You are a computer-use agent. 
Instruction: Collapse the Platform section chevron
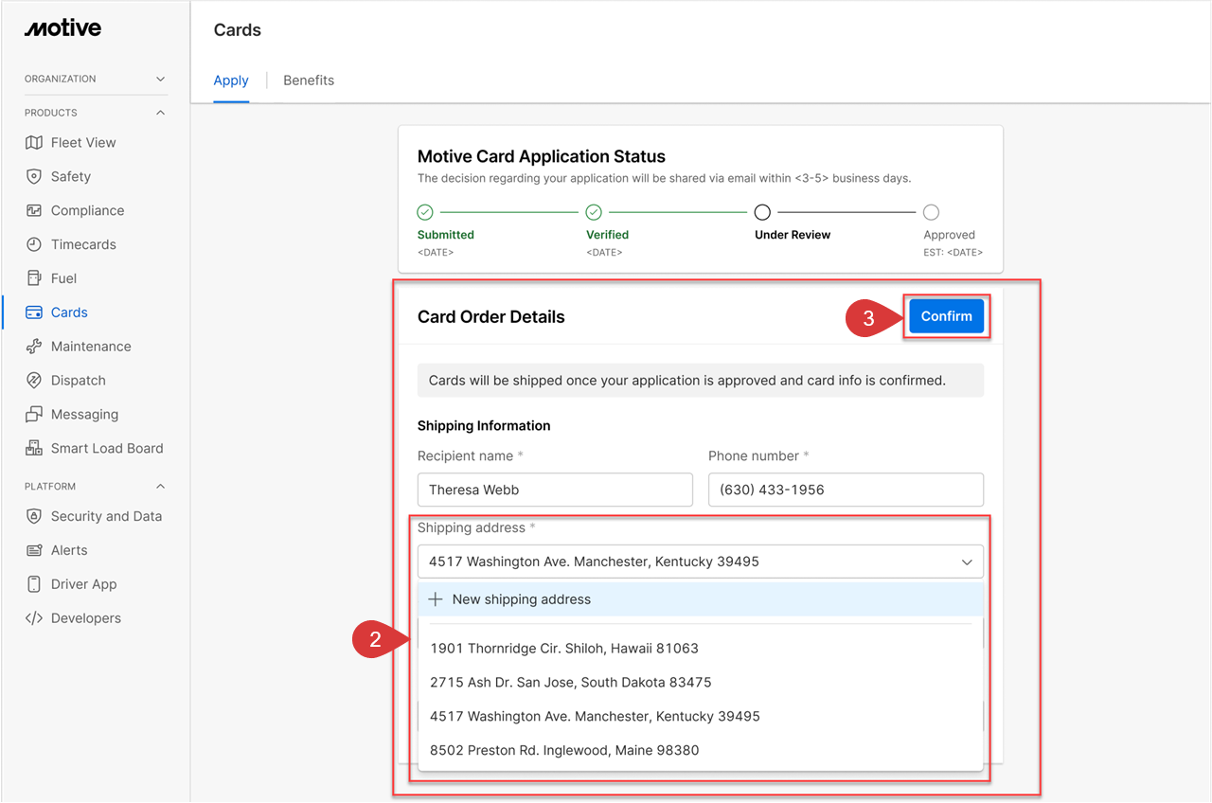pos(160,487)
